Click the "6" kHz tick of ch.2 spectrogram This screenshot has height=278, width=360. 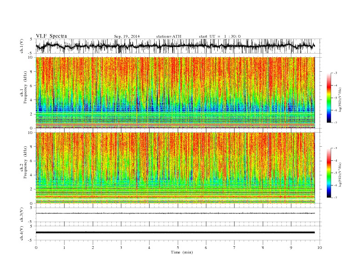pos(32,161)
